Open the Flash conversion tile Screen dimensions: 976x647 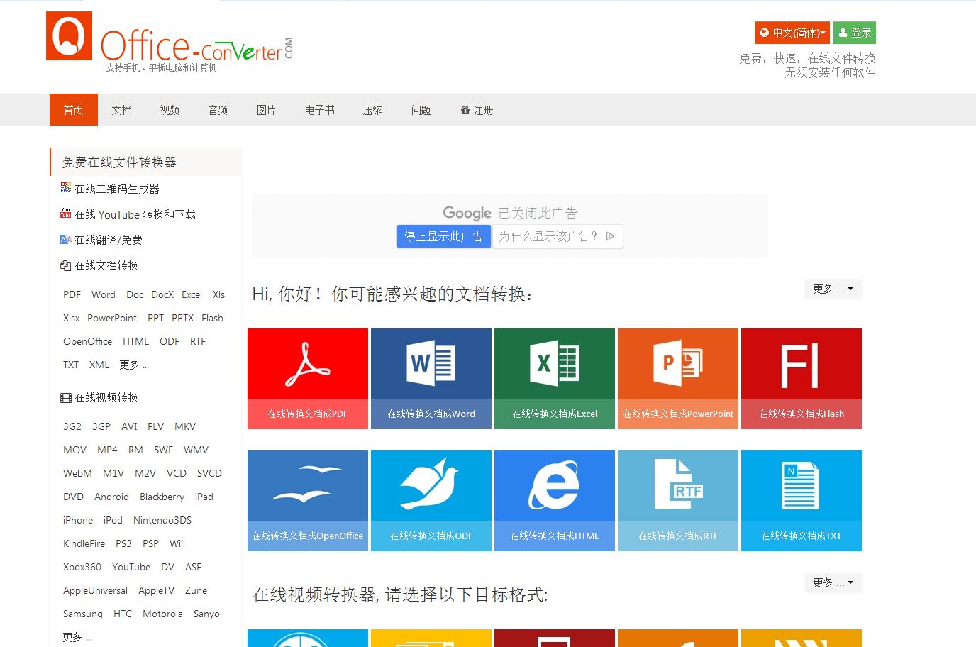802,379
